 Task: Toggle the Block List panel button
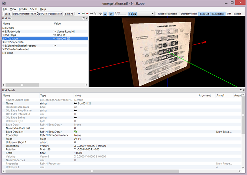204,14
